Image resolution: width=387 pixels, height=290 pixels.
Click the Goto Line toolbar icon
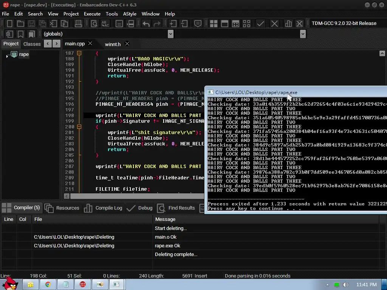(130, 24)
